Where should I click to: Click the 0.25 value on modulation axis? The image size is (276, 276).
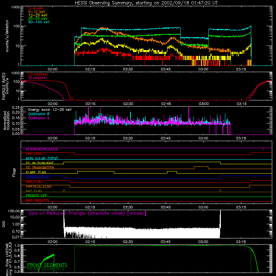[16, 108]
